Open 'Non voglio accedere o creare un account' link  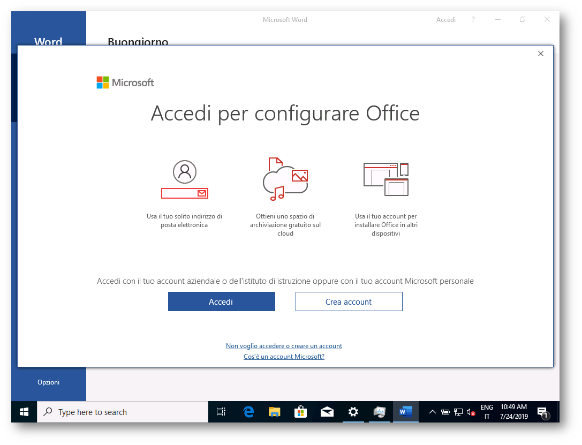pyautogui.click(x=284, y=345)
